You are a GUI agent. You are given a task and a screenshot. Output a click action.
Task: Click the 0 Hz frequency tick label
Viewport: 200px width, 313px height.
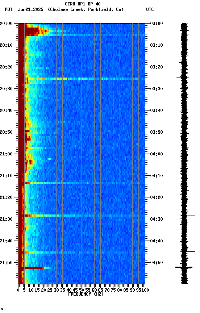pos(18,291)
